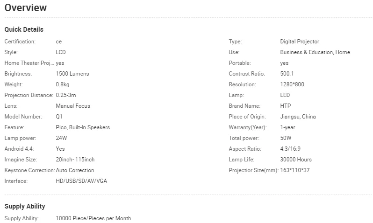The image size is (373, 223).
Task: Click the Projection Distance label
Action: pyautogui.click(x=29, y=95)
